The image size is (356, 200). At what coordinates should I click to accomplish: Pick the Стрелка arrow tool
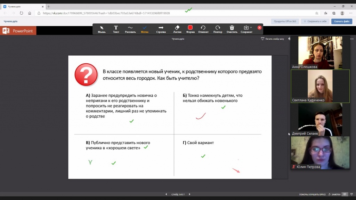click(x=161, y=29)
